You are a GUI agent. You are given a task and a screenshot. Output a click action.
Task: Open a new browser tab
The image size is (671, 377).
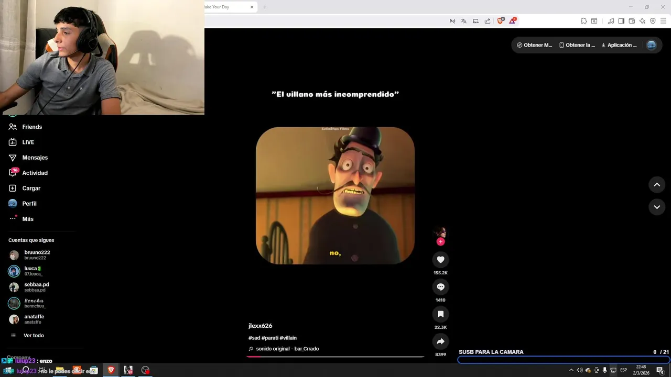tap(265, 7)
